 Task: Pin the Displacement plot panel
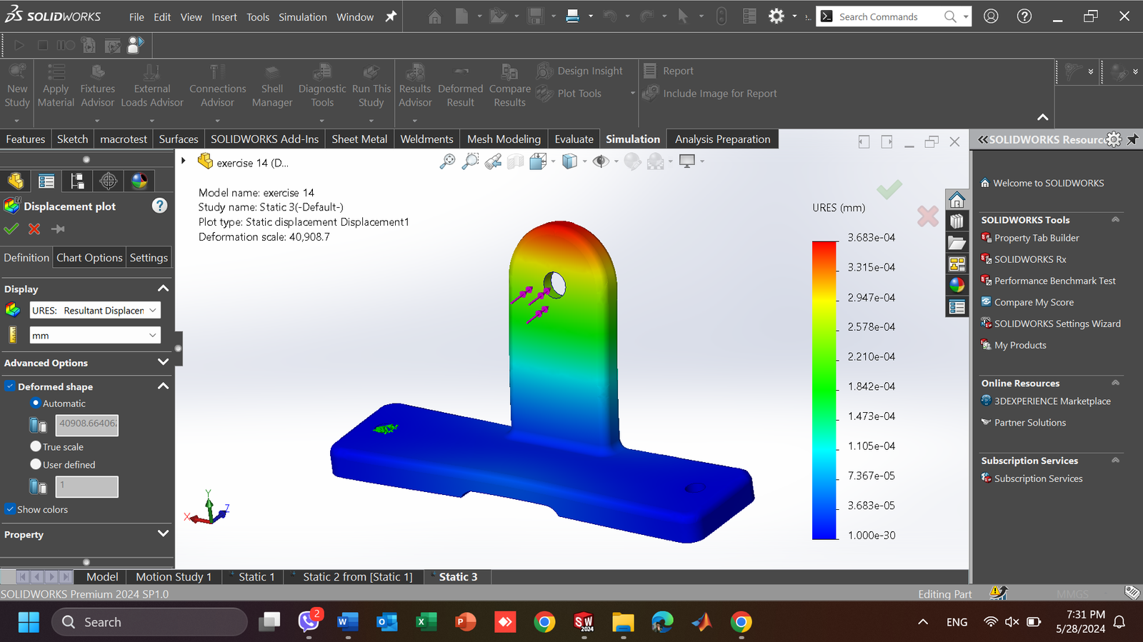pyautogui.click(x=59, y=229)
